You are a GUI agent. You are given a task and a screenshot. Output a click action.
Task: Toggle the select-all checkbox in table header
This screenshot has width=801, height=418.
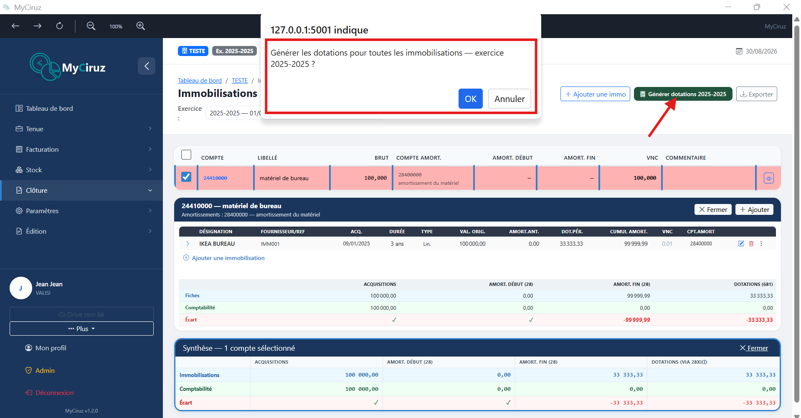point(186,155)
